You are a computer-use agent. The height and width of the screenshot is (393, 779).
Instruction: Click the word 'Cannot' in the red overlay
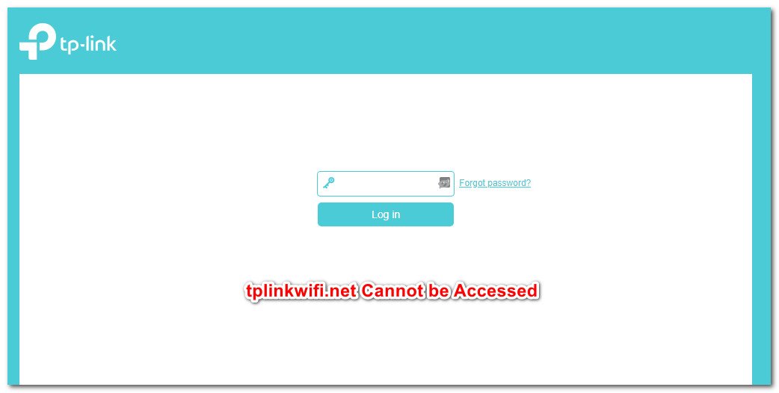tap(392, 291)
